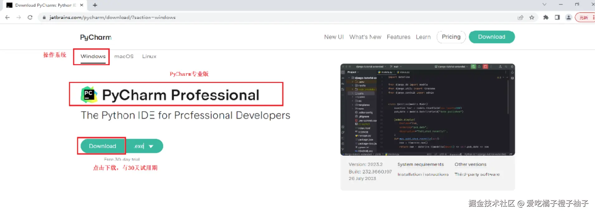Click the share page icon in the address bar
This screenshot has height=214, width=595.
(521, 17)
